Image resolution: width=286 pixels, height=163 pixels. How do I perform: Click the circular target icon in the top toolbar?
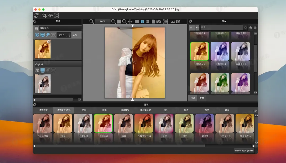[51, 16]
